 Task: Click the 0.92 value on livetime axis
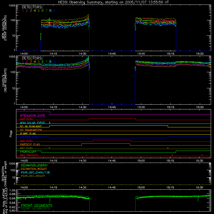tap(13, 207)
